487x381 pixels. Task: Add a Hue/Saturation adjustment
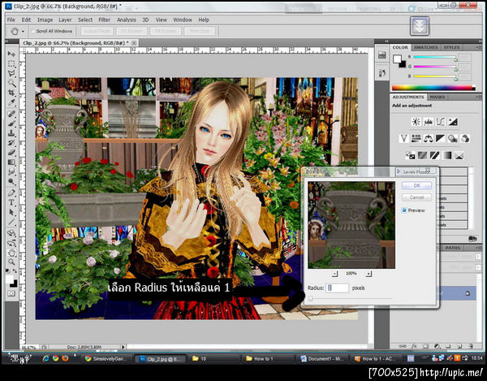(416, 138)
